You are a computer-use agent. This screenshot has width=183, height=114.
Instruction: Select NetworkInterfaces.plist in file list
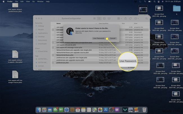(x=100, y=55)
